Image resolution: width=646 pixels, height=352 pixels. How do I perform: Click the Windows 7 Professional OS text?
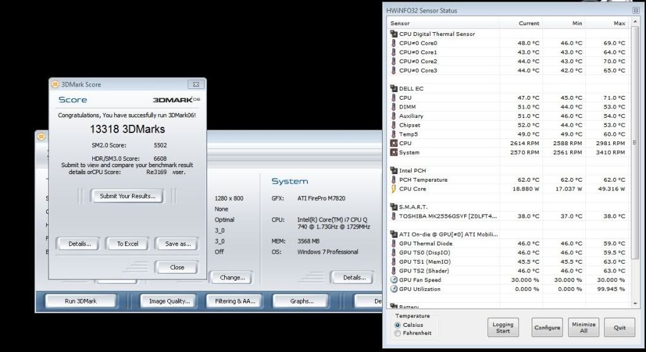(328, 252)
